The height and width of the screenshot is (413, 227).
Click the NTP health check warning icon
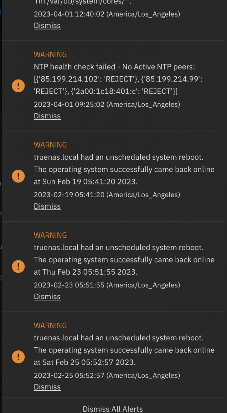click(18, 86)
